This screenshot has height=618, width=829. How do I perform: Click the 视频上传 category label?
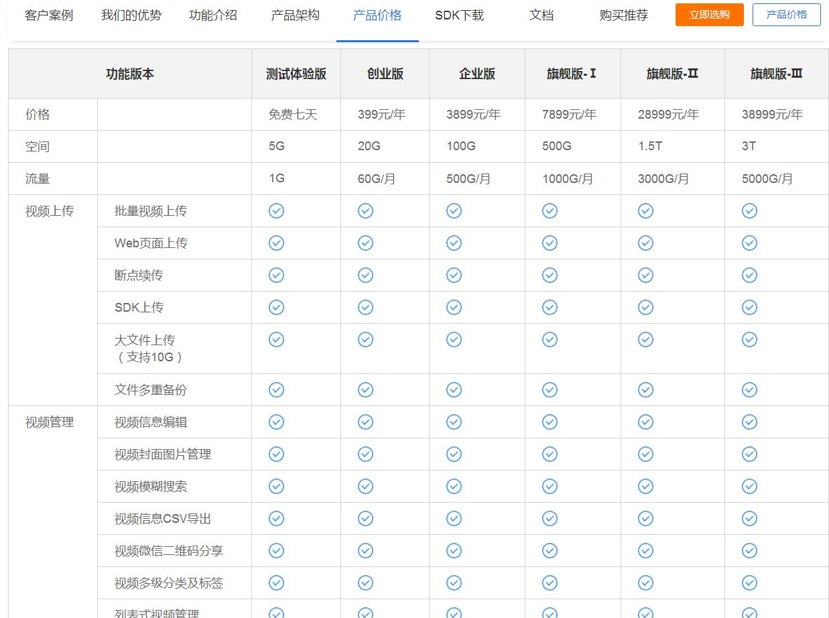click(50, 211)
